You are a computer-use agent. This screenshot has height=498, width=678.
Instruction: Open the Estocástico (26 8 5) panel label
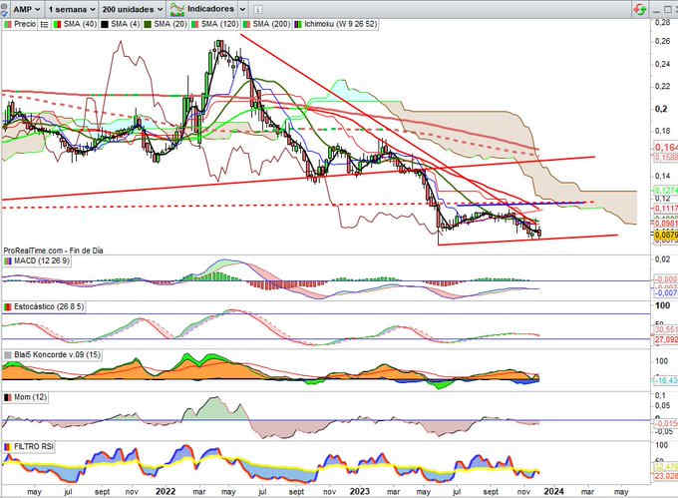tap(49, 306)
